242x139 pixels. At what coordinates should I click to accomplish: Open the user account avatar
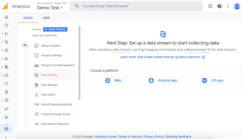[x=237, y=6]
